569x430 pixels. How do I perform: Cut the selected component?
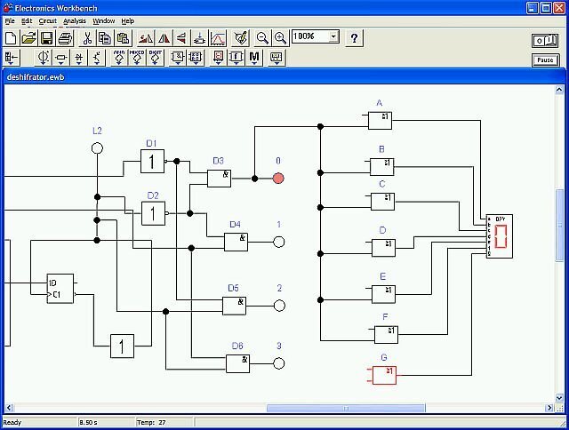tap(87, 37)
